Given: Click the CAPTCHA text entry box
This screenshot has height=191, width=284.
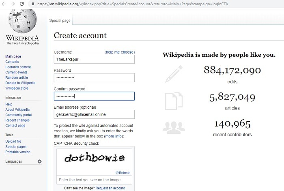Looking at the screenshot, I should [94, 180].
